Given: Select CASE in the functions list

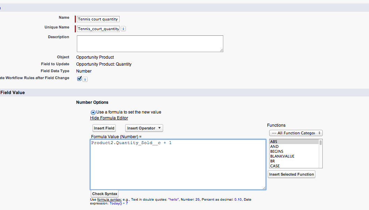Looking at the screenshot, I should point(275,166).
